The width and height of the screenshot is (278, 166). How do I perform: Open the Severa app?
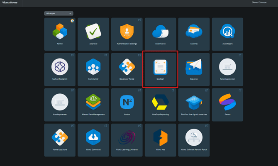click(227, 104)
